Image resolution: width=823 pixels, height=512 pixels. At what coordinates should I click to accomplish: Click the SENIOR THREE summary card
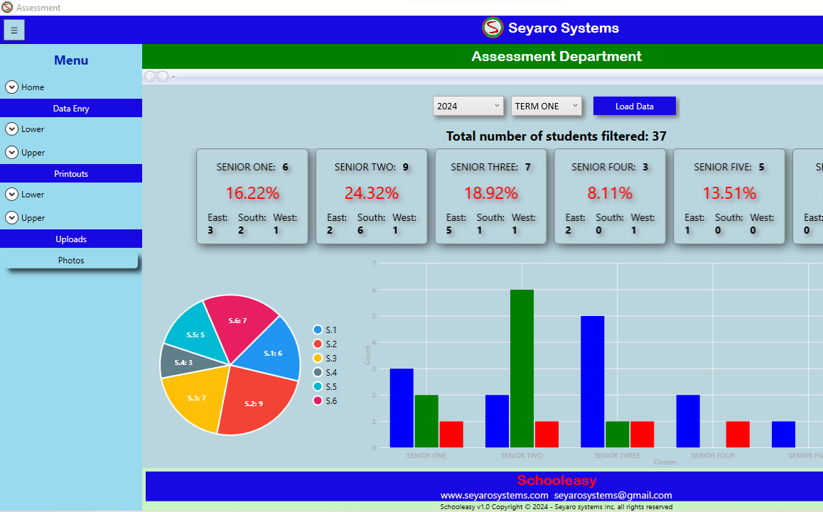491,196
